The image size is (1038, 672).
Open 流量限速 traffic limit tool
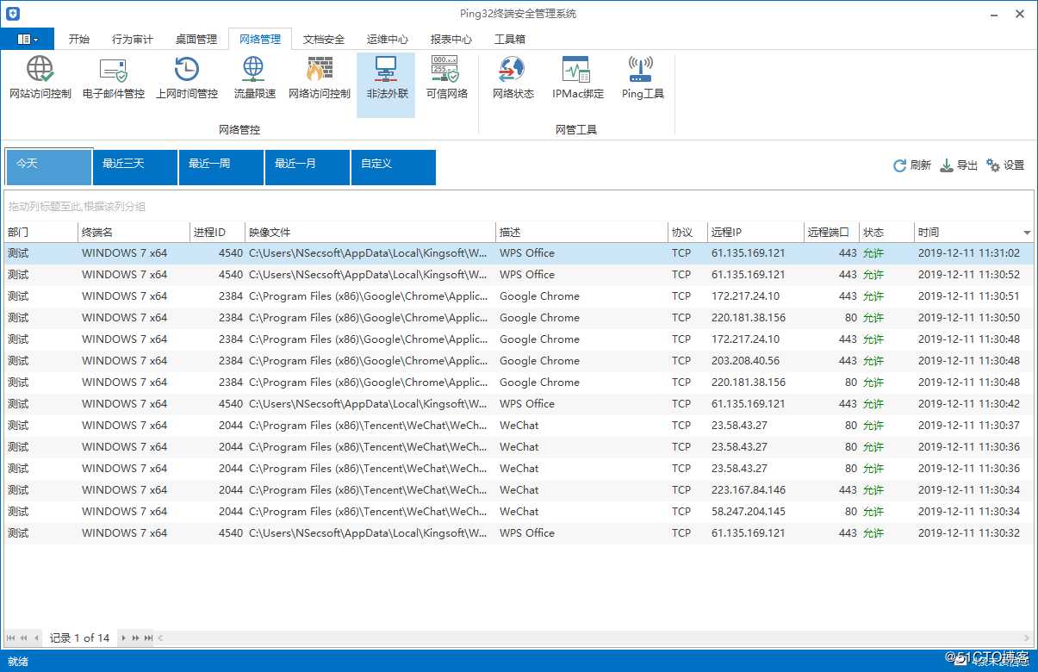point(255,80)
